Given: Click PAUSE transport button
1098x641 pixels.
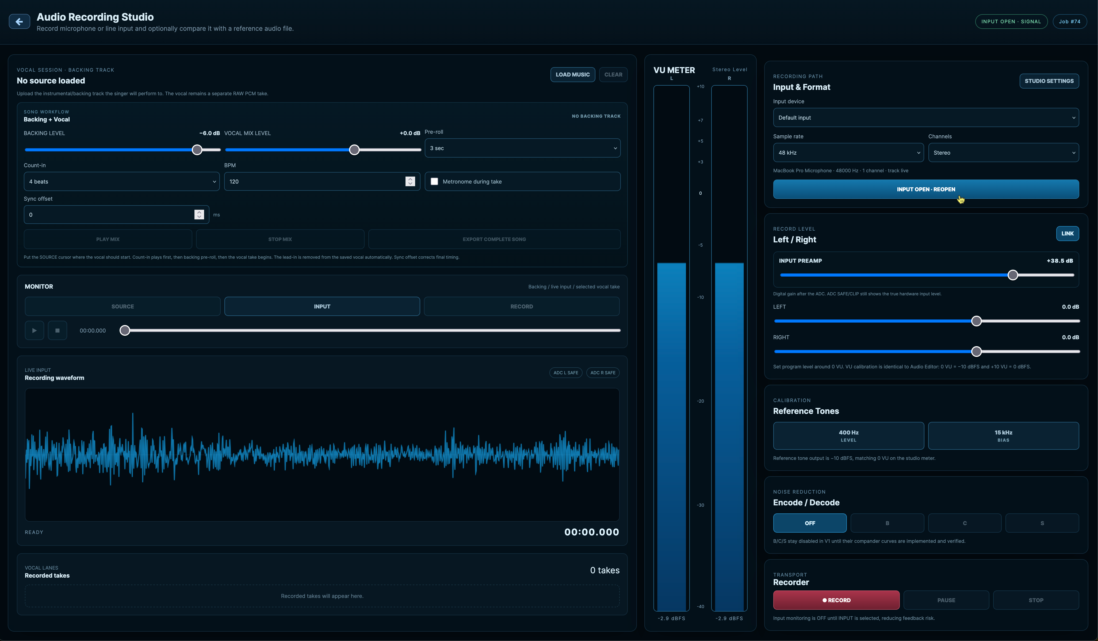Looking at the screenshot, I should [946, 600].
